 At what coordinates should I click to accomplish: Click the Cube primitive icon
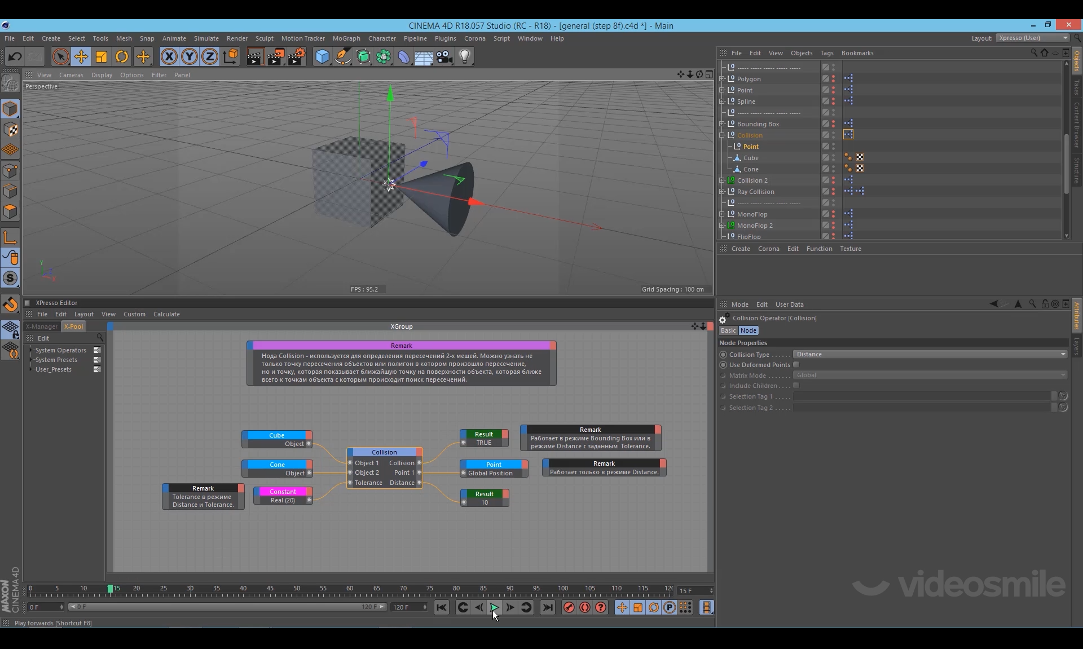click(x=322, y=56)
